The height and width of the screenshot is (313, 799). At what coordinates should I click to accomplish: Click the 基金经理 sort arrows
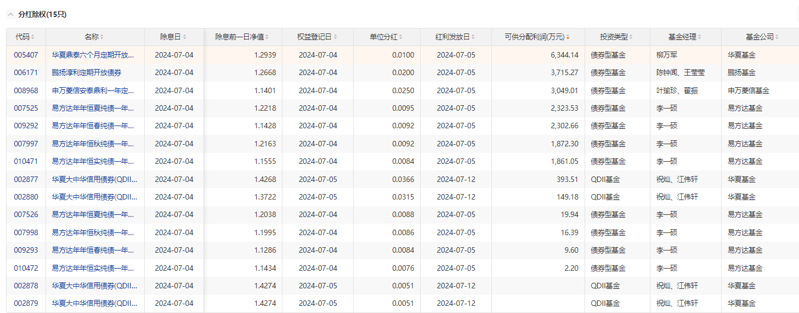(700, 37)
